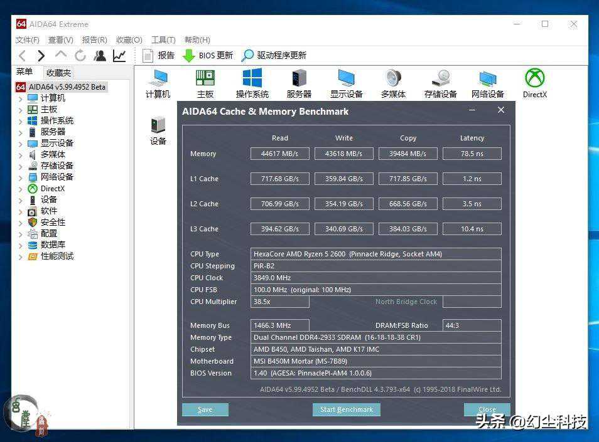Open the DirectX Xbox icon in main panel
The image size is (599, 442).
(x=534, y=83)
